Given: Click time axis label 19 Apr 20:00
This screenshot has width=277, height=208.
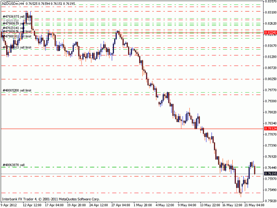Looking at the screenshot, I should tap(77, 205).
